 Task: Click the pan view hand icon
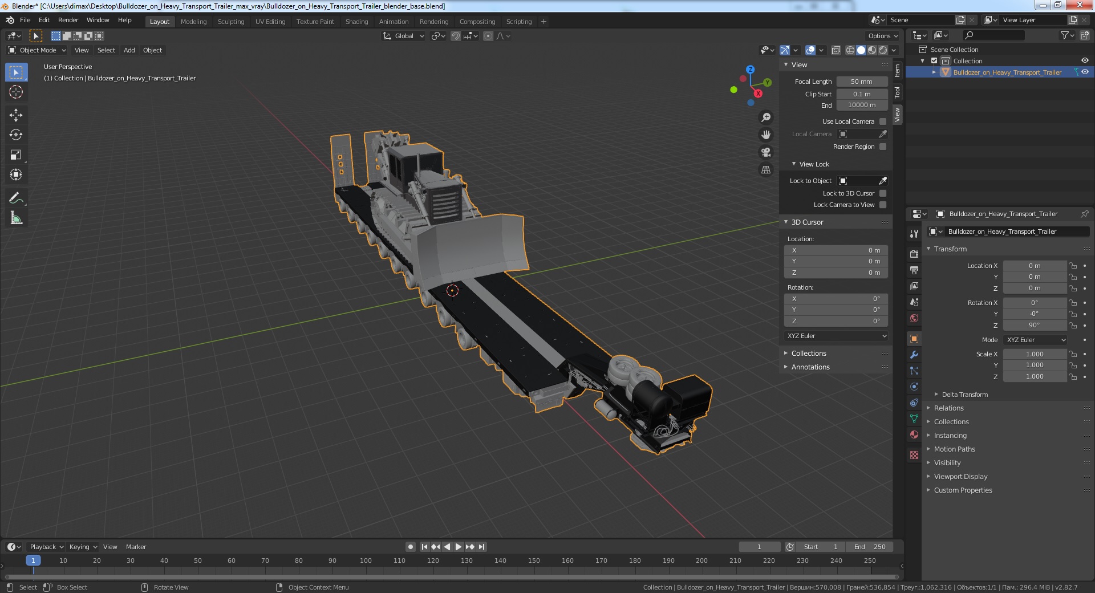click(x=766, y=135)
